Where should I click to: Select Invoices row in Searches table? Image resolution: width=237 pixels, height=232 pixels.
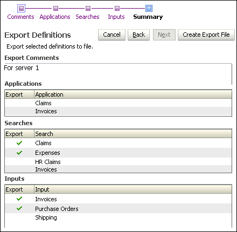(118, 169)
